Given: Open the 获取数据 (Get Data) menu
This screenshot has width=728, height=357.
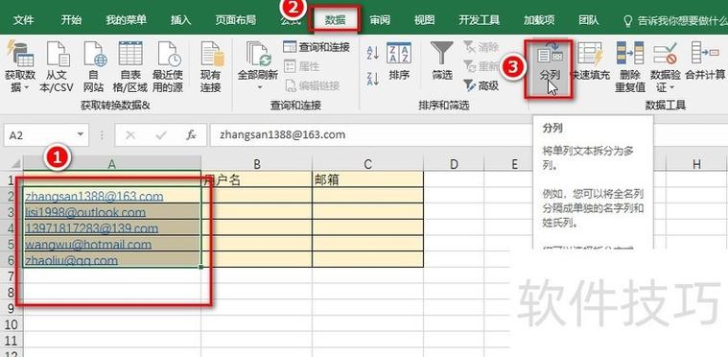Looking at the screenshot, I should click(19, 67).
